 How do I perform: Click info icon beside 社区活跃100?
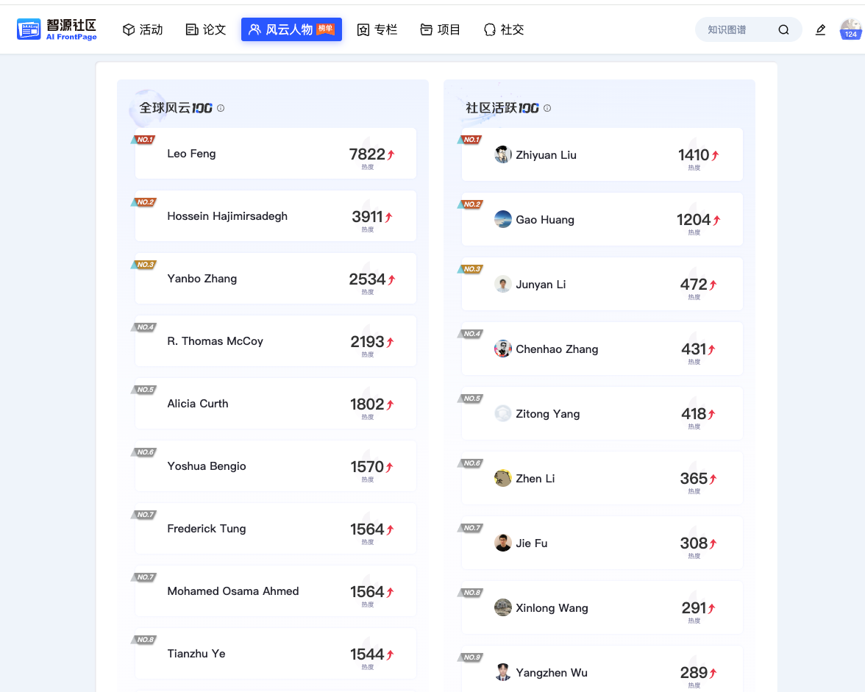[547, 108]
